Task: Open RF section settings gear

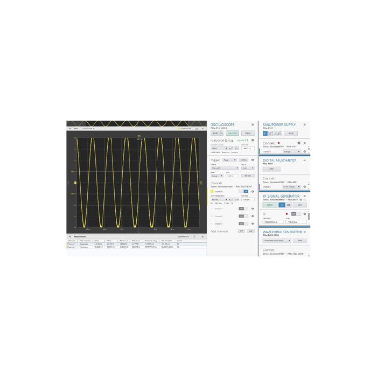Action: (x=305, y=214)
